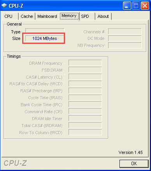Open the About tab
Screen dimensions: 151x171
tap(103, 16)
